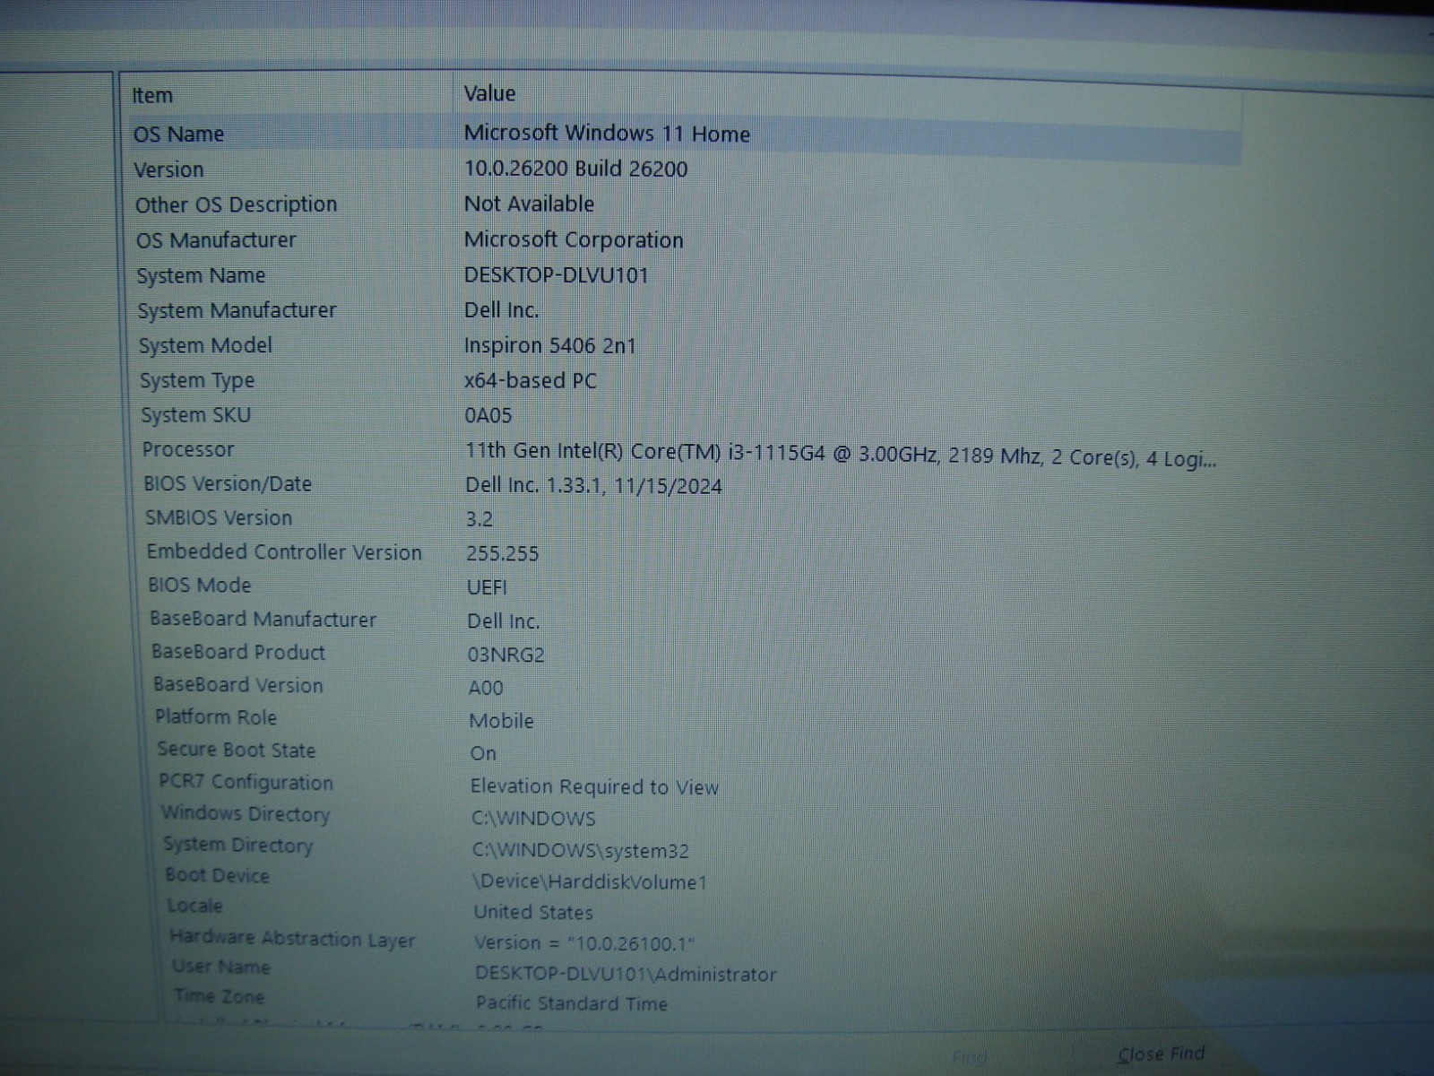
Task: Select Hardware Abstraction Layer row
Action: (x=292, y=939)
